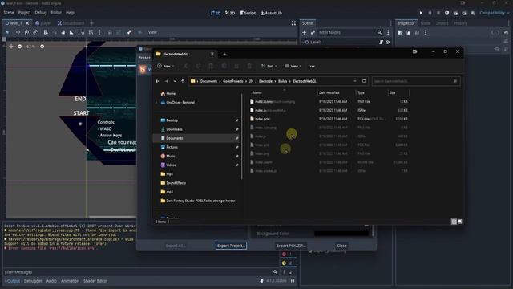The image size is (513, 289).
Task: Click the Inspector save resource icon
Action: click(x=417, y=32)
